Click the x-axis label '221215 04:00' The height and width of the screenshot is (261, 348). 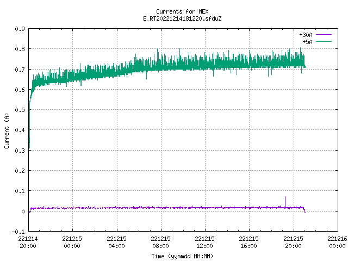(x=116, y=242)
